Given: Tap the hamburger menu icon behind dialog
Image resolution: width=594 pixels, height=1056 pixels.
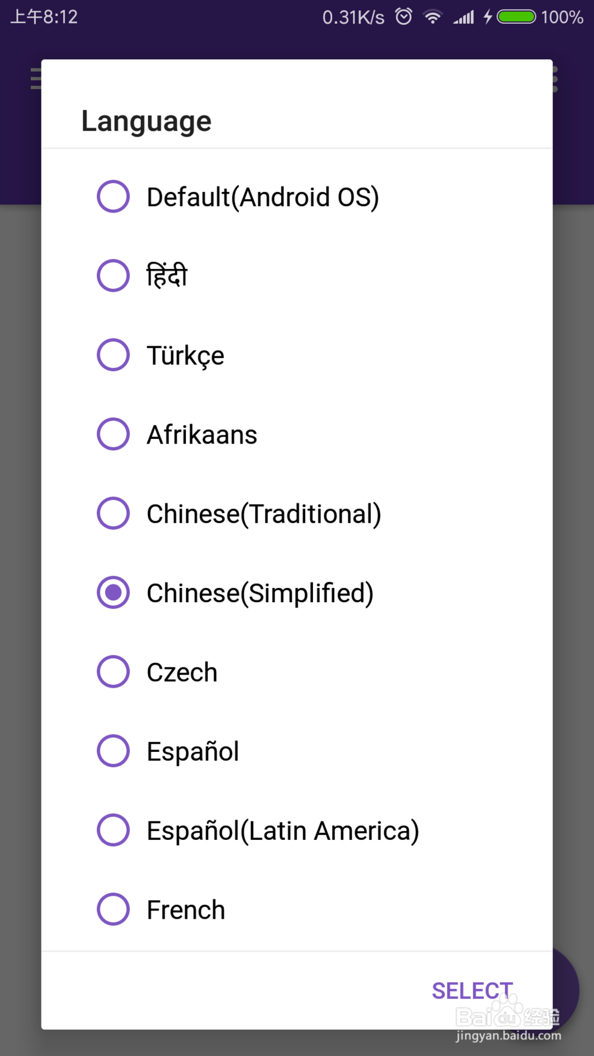Looking at the screenshot, I should tap(36, 79).
